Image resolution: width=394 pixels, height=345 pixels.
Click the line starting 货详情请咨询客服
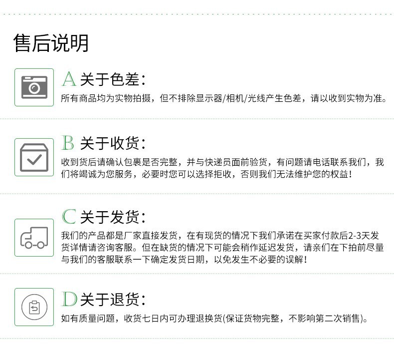pos(222,248)
